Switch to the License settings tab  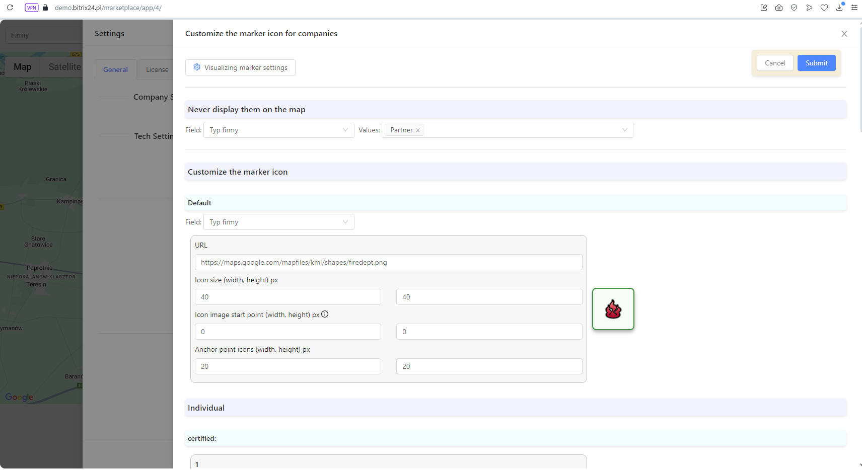pos(157,70)
